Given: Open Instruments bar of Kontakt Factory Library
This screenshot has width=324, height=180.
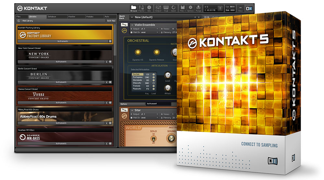Looking at the screenshot, I should (x=63, y=41).
